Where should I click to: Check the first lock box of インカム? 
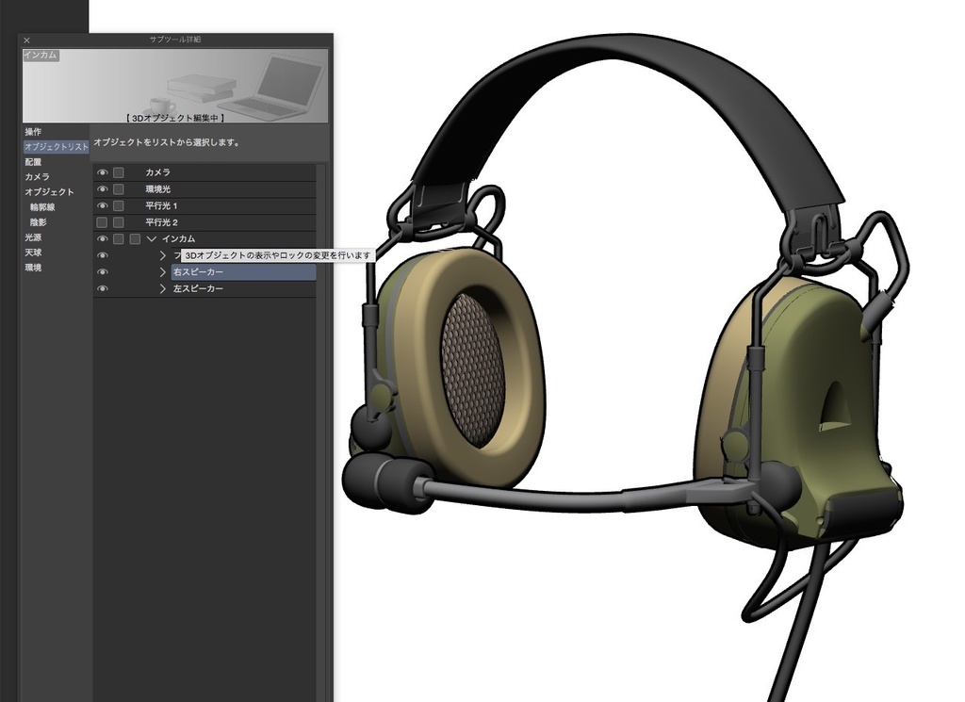118,238
